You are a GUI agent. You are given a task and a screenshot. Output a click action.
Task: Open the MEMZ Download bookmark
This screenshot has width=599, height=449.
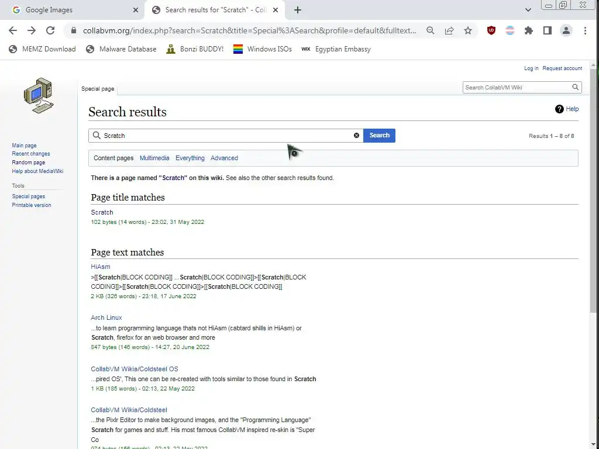[x=42, y=49]
